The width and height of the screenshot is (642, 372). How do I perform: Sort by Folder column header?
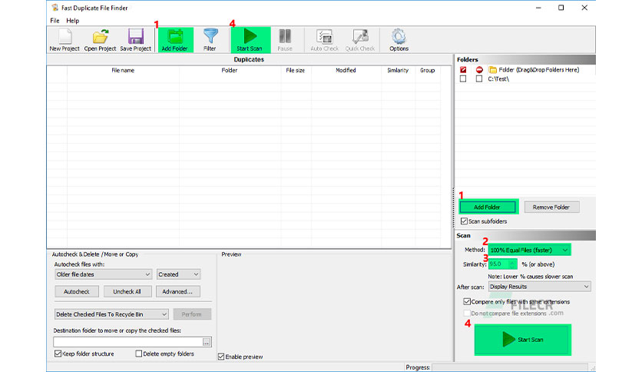pos(230,71)
